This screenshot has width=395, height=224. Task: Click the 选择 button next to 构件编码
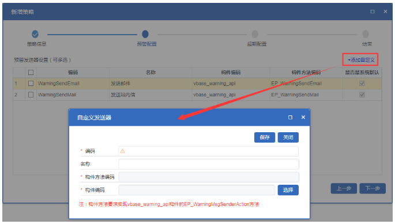(288, 190)
